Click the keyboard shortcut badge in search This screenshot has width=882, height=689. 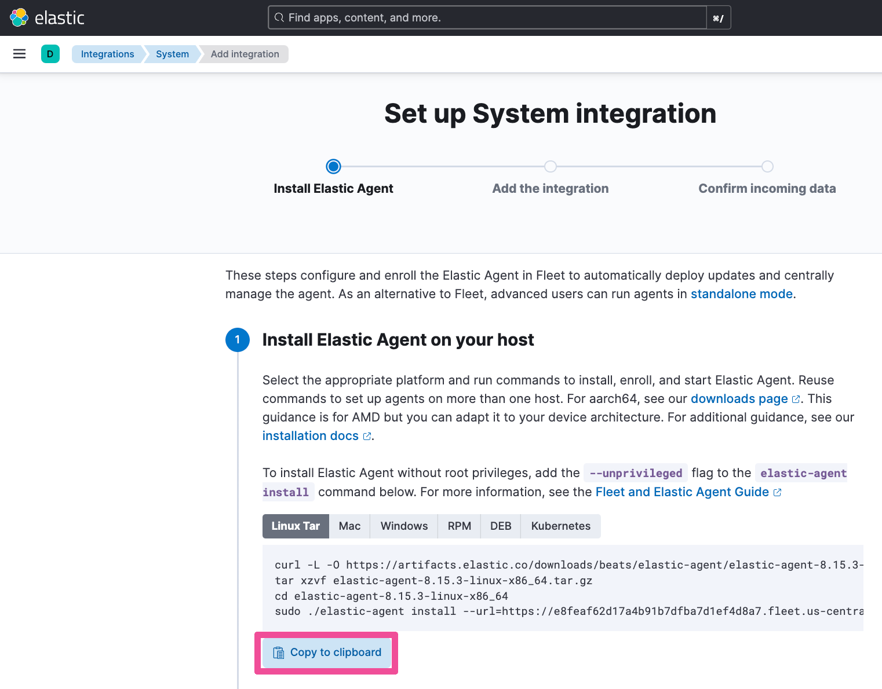[x=719, y=18]
